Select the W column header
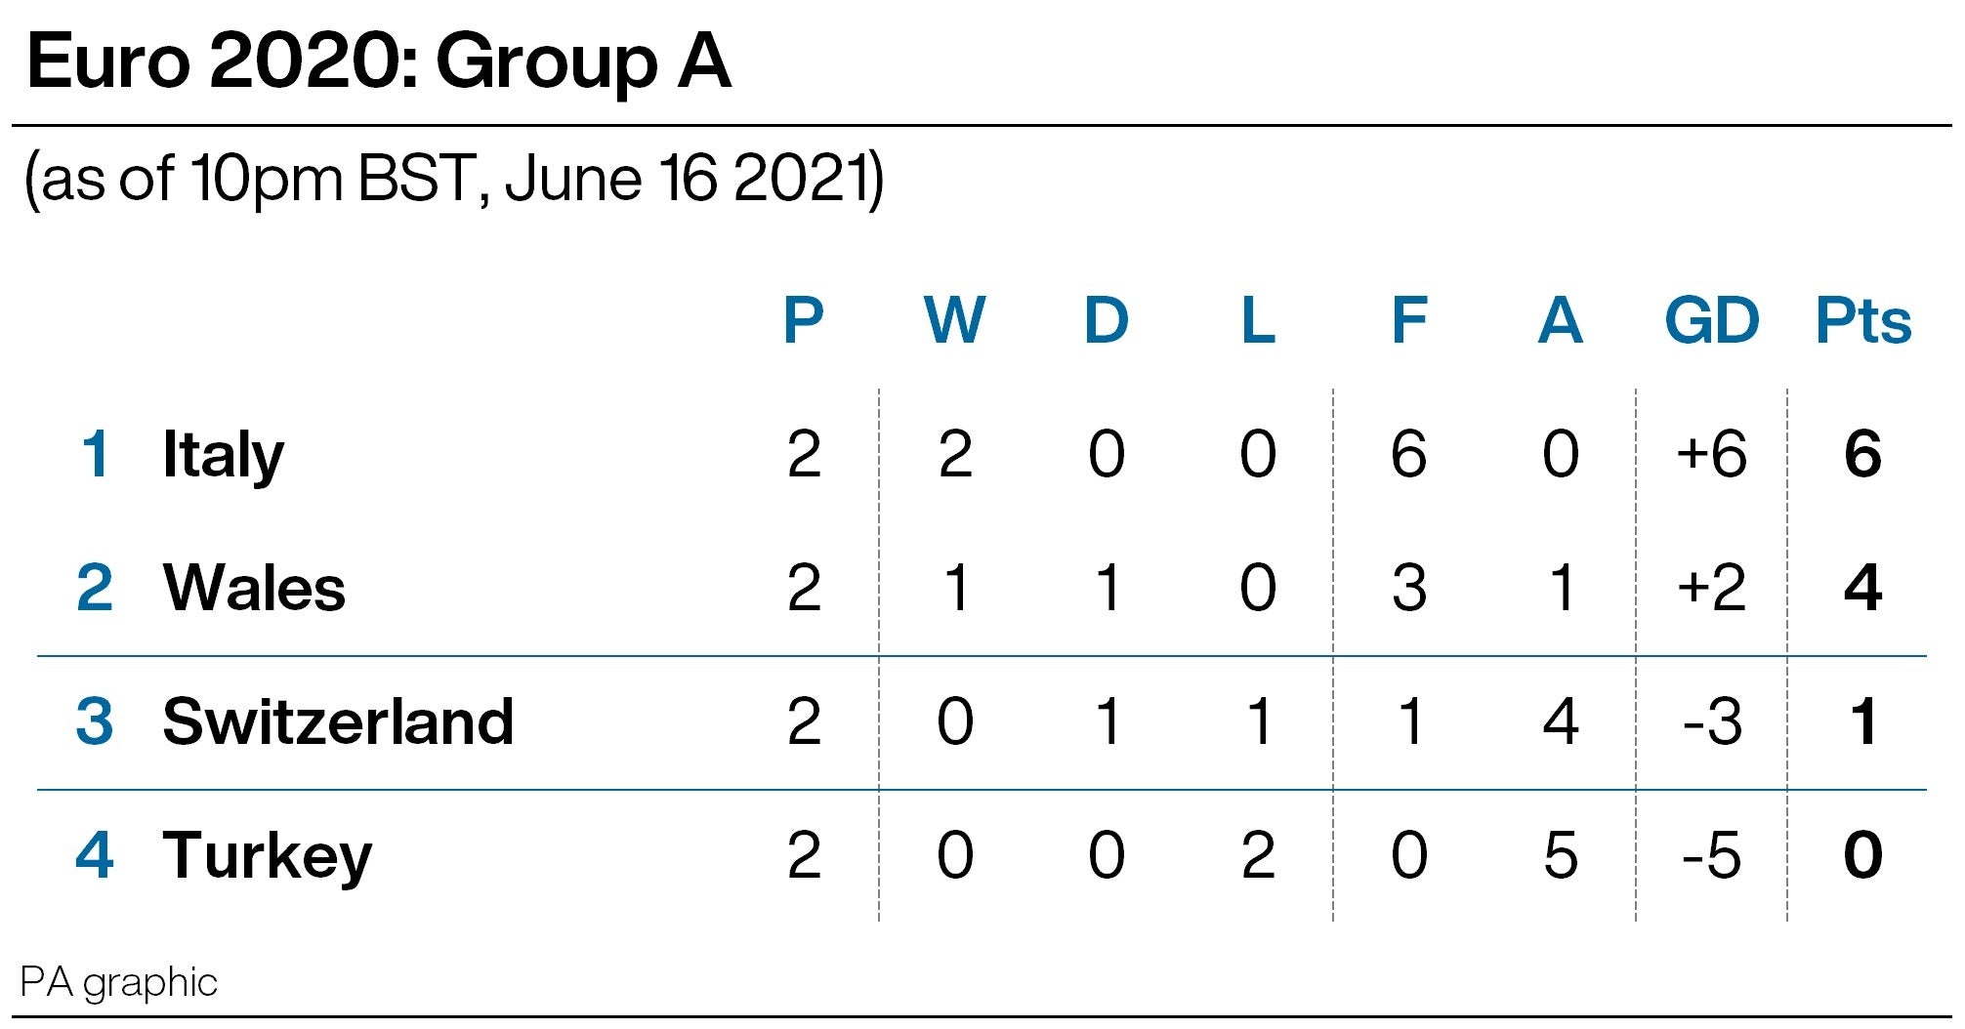This screenshot has width=1965, height=1029. (954, 320)
